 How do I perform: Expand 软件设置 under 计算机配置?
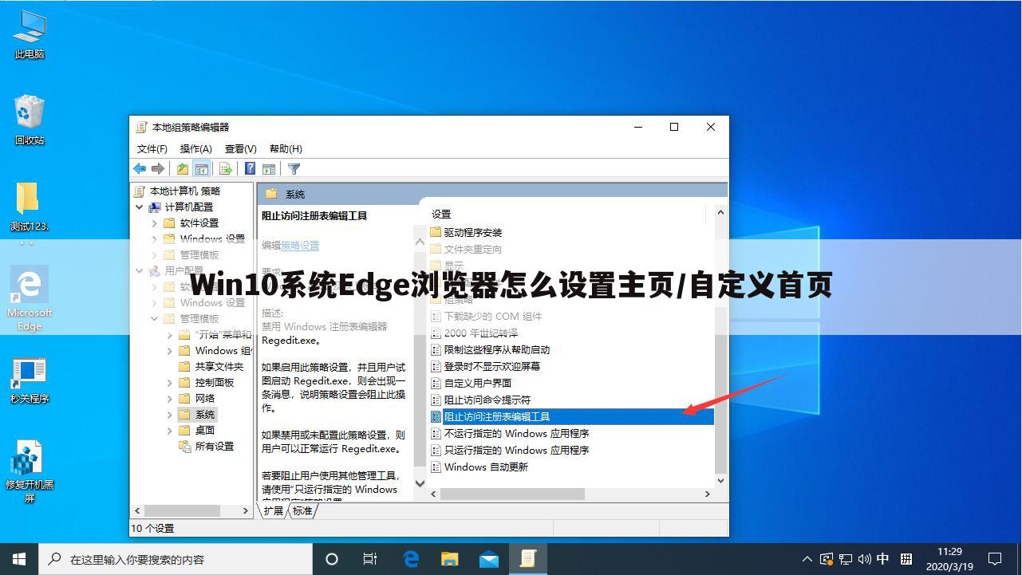coord(155,223)
